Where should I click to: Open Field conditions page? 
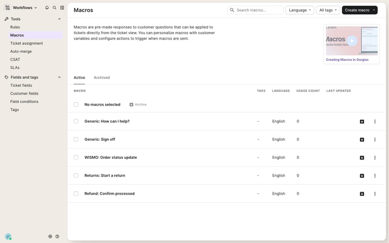24,101
